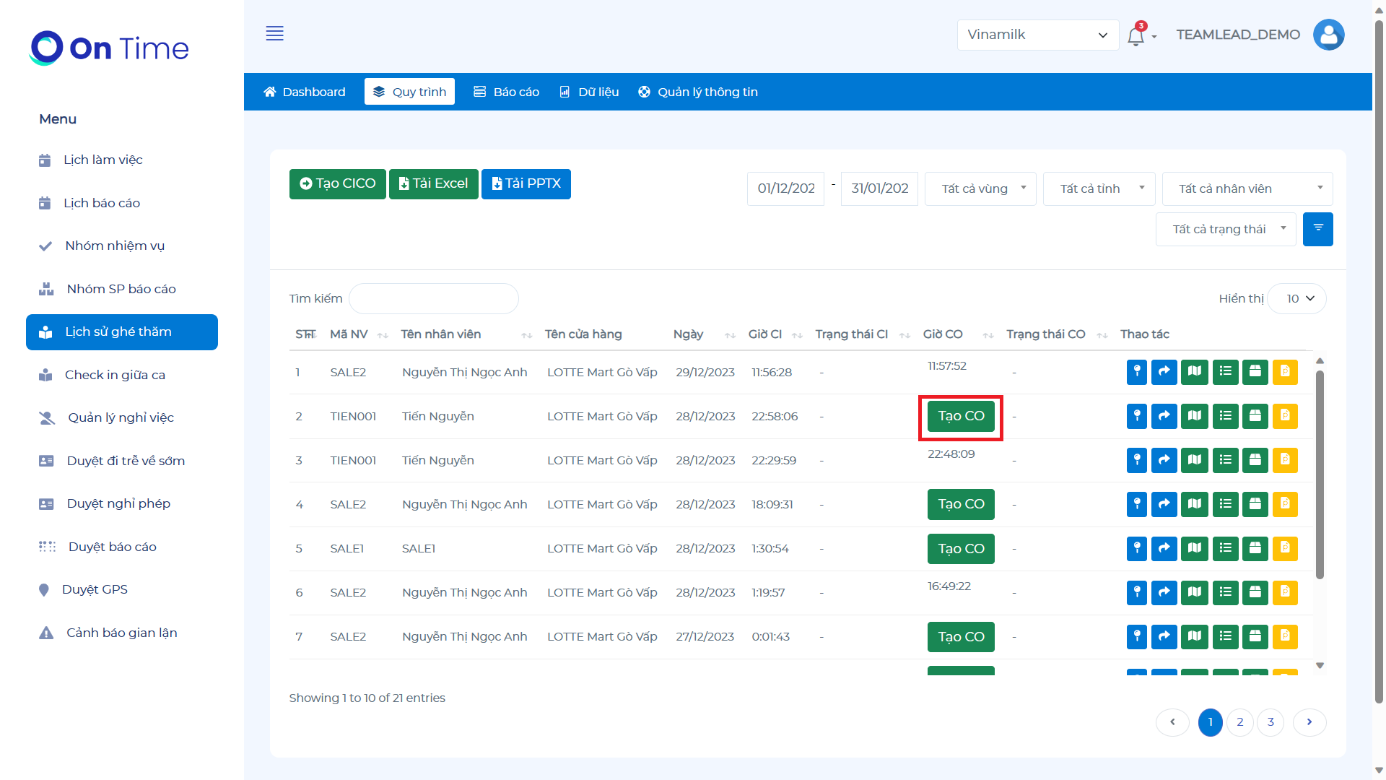This screenshot has height=780, width=1386.
Task: Change the 'Hiển thị' entries count dropdown
Action: point(1299,298)
